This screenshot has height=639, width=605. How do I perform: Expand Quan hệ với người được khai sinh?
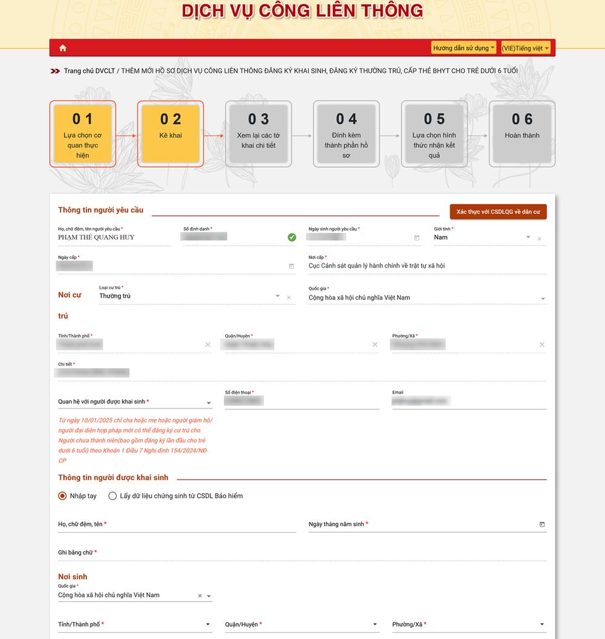click(209, 403)
